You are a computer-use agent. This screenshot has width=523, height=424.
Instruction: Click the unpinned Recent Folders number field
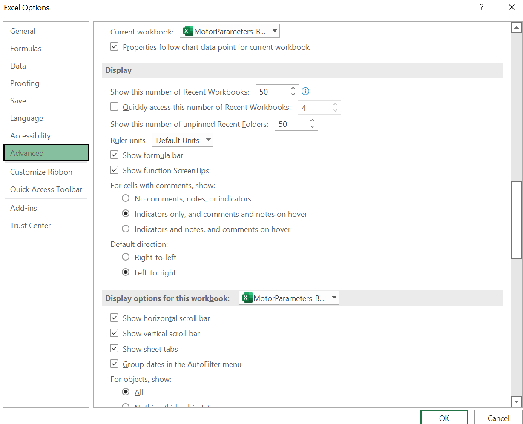click(x=292, y=124)
